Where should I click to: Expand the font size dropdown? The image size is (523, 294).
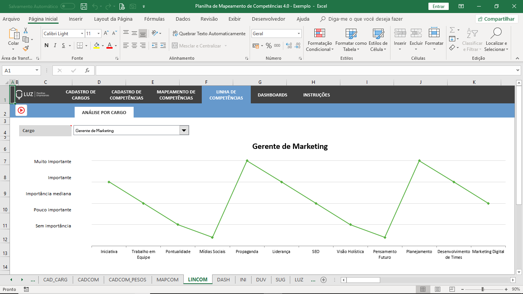[98, 34]
